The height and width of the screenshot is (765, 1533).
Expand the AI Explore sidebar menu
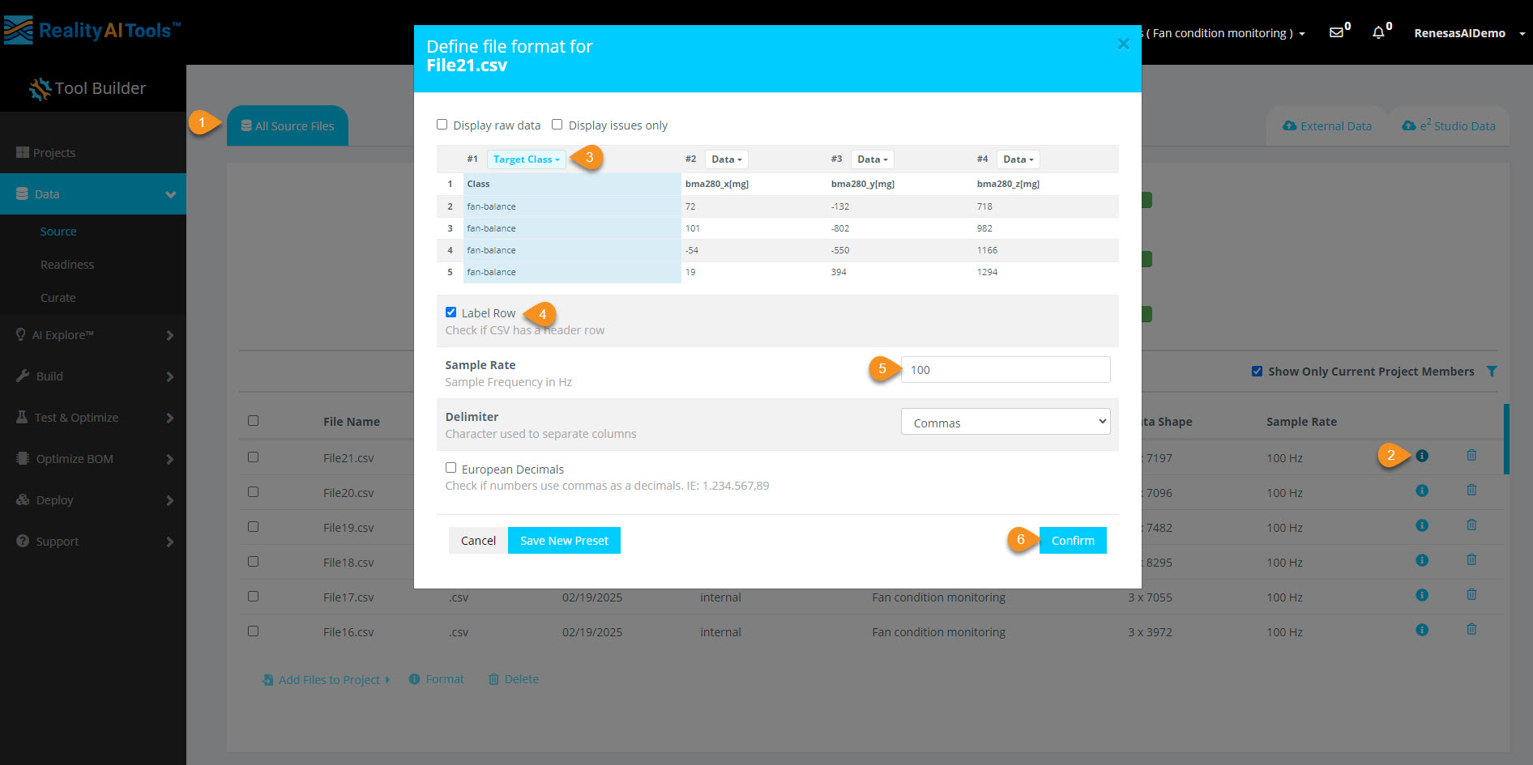click(93, 335)
